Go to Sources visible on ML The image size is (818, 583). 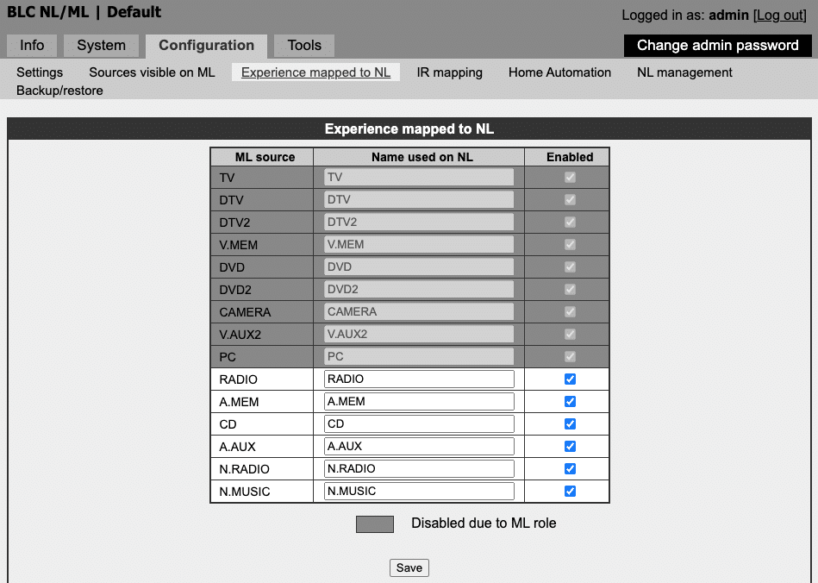(x=152, y=72)
